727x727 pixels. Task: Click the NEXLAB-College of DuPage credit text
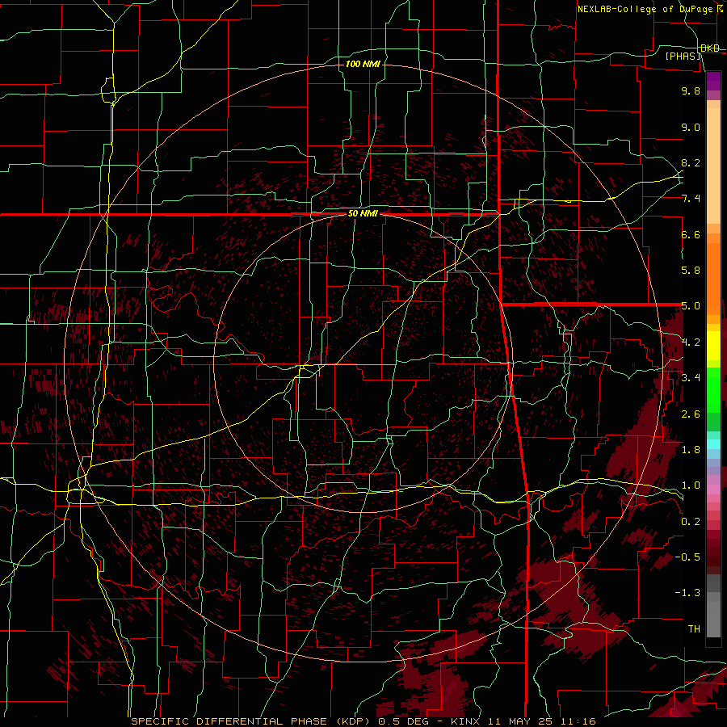[645, 9]
